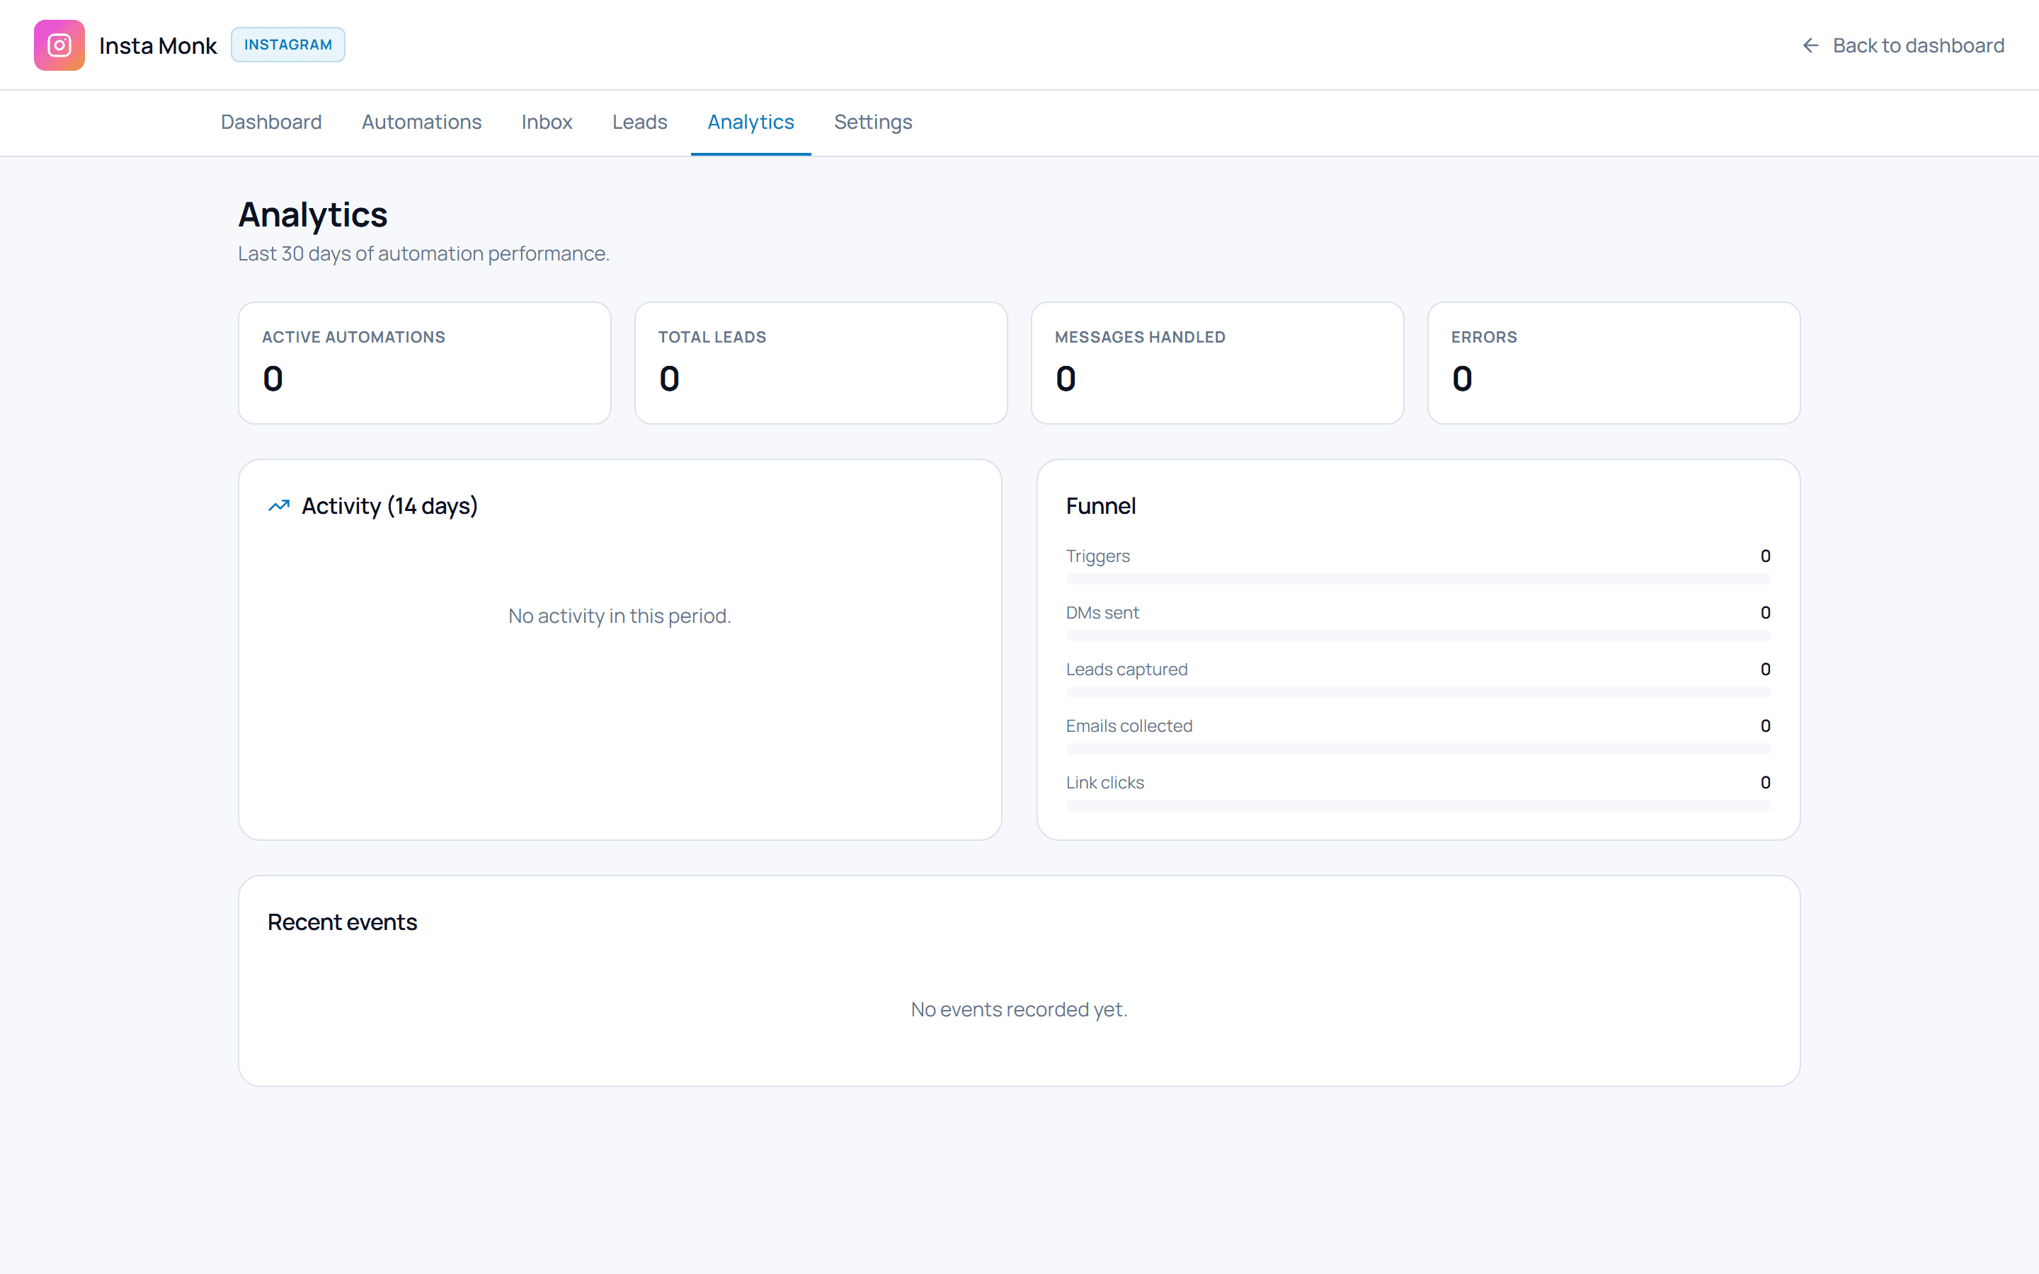This screenshot has height=1274, width=2039.
Task: Click the Triggers label in Funnel
Action: tap(1097, 556)
